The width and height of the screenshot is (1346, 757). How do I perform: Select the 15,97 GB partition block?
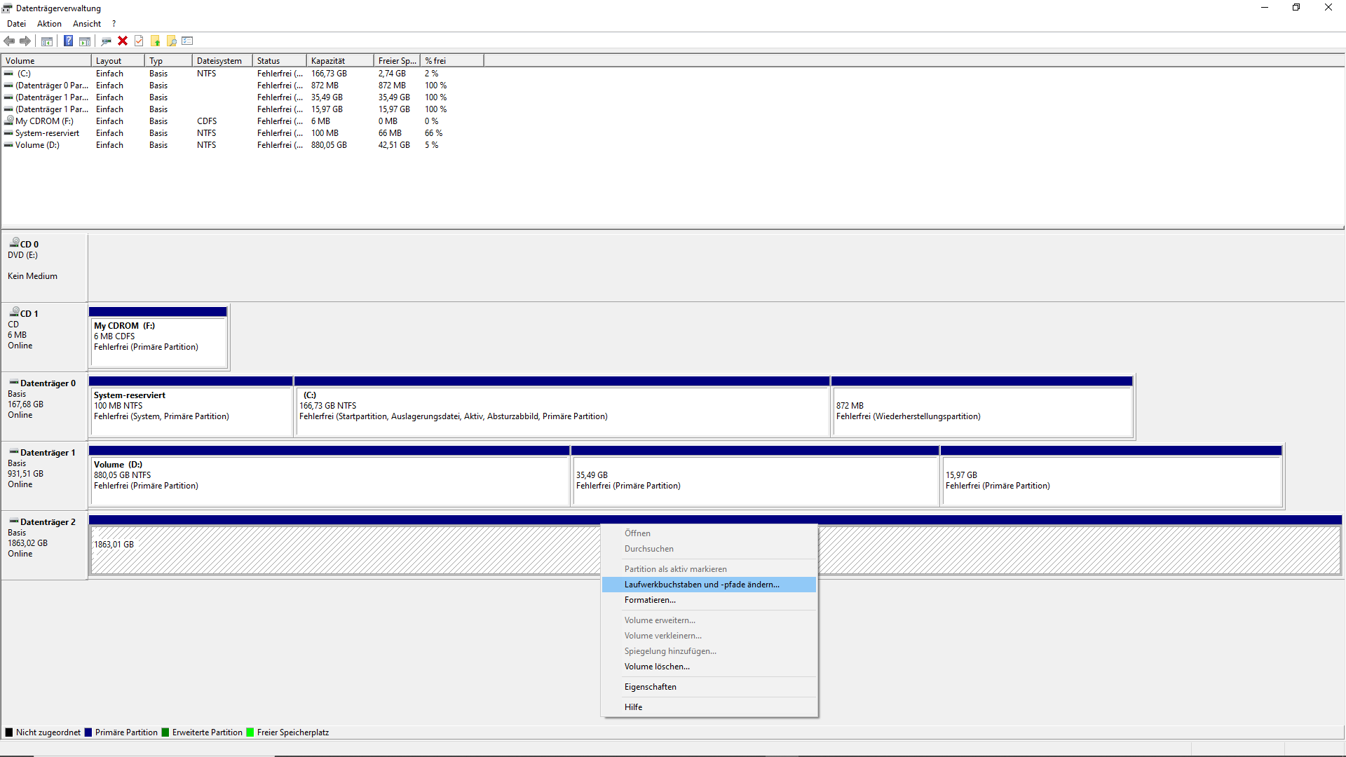coord(1111,476)
